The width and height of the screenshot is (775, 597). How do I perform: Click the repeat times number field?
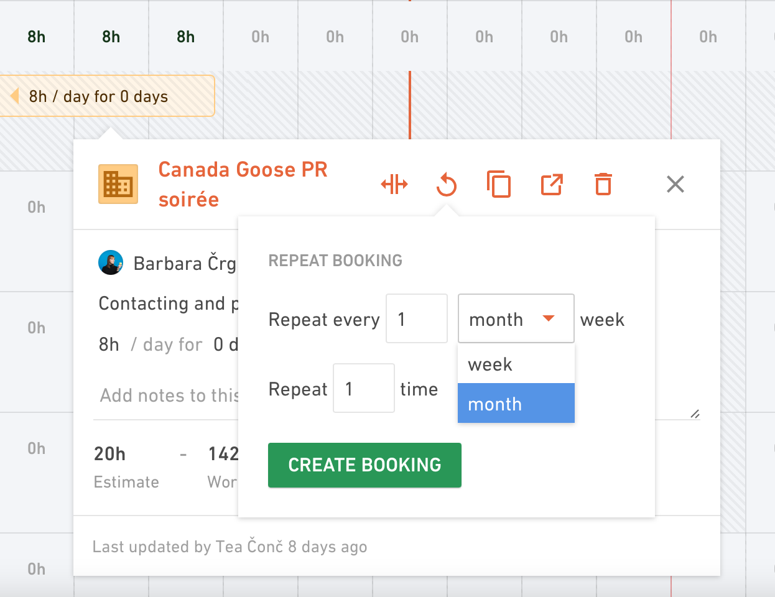(364, 388)
